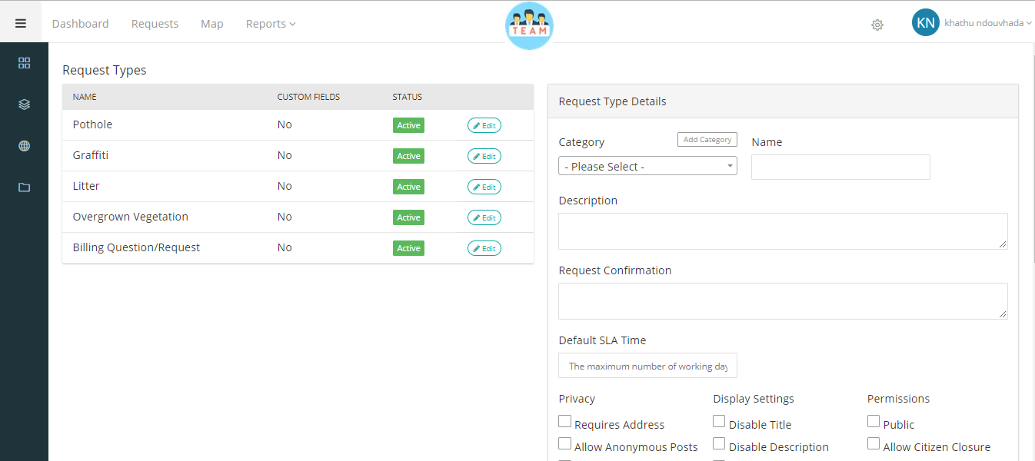Image resolution: width=1035 pixels, height=461 pixels.
Task: Click the TEAM logo
Action: tap(529, 25)
